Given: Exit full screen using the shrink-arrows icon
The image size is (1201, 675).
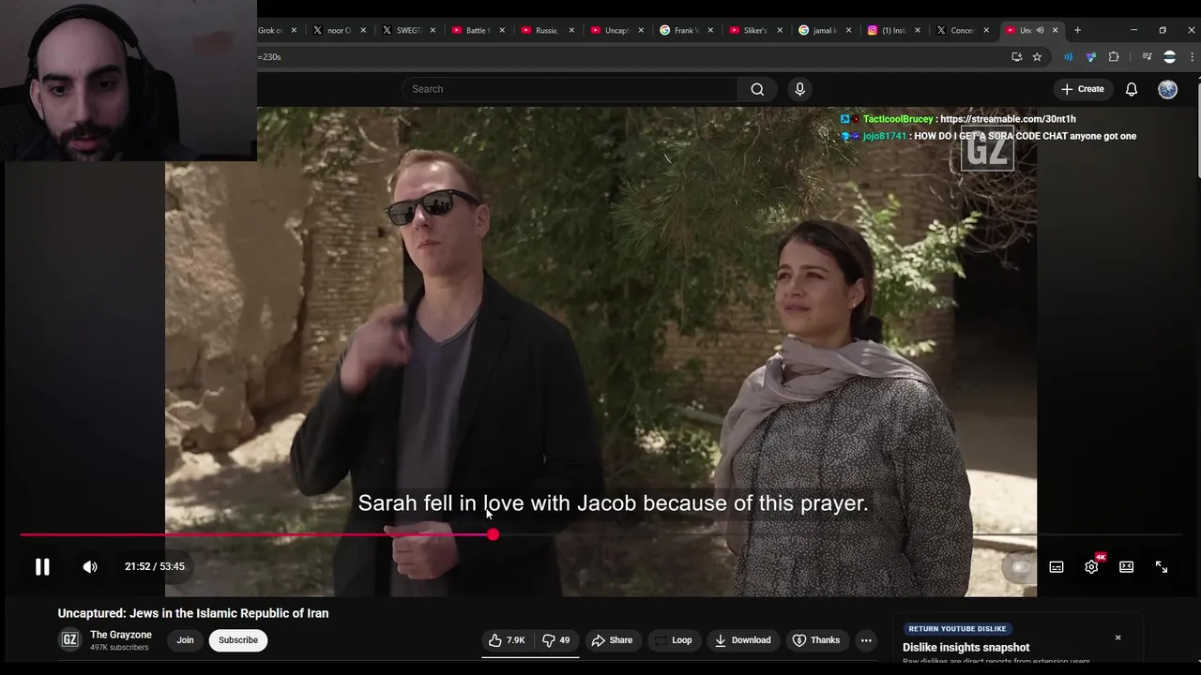Looking at the screenshot, I should point(1162,567).
